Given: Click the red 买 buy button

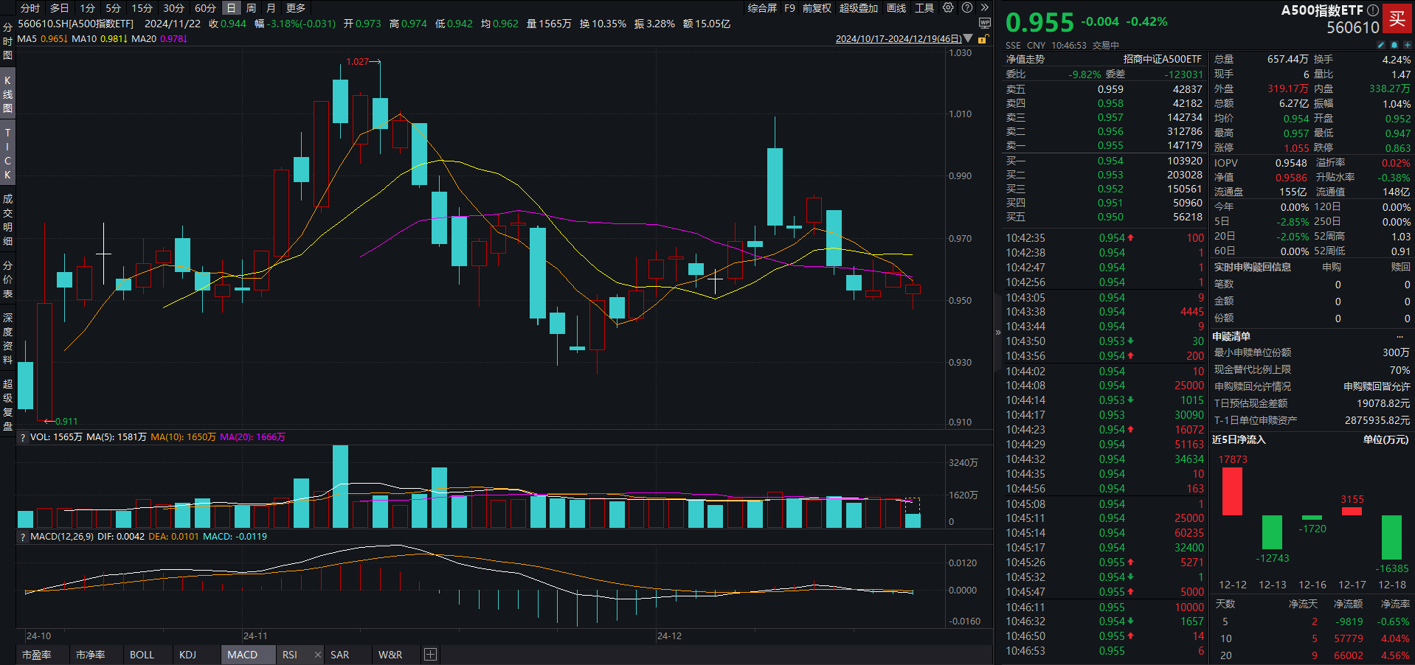Looking at the screenshot, I should [x=1397, y=18].
